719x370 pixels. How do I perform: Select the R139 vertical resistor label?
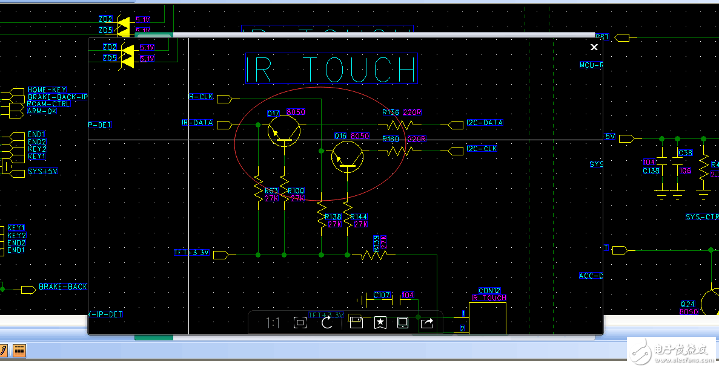click(x=377, y=244)
